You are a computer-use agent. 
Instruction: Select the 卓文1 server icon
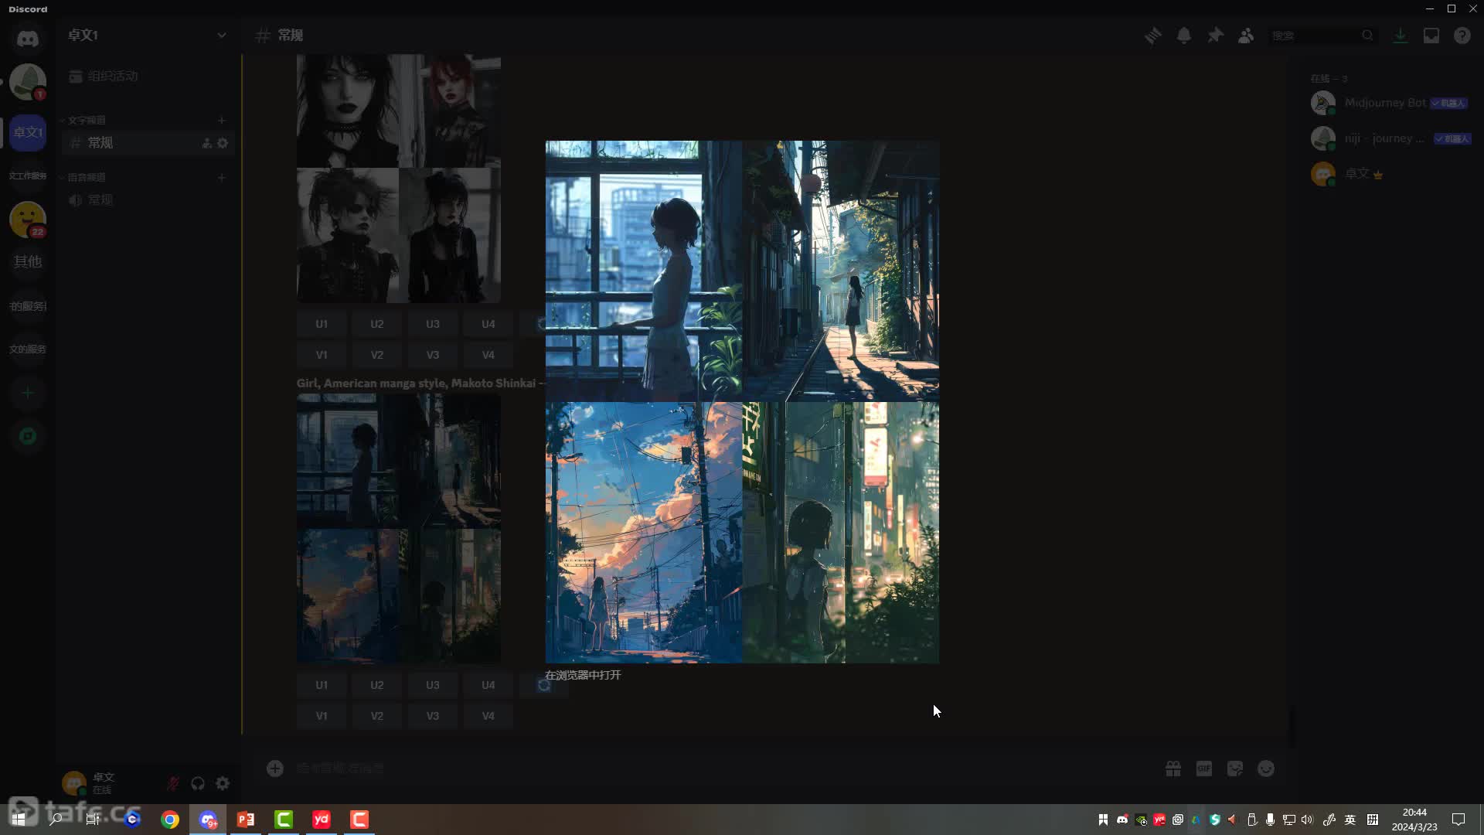(28, 132)
